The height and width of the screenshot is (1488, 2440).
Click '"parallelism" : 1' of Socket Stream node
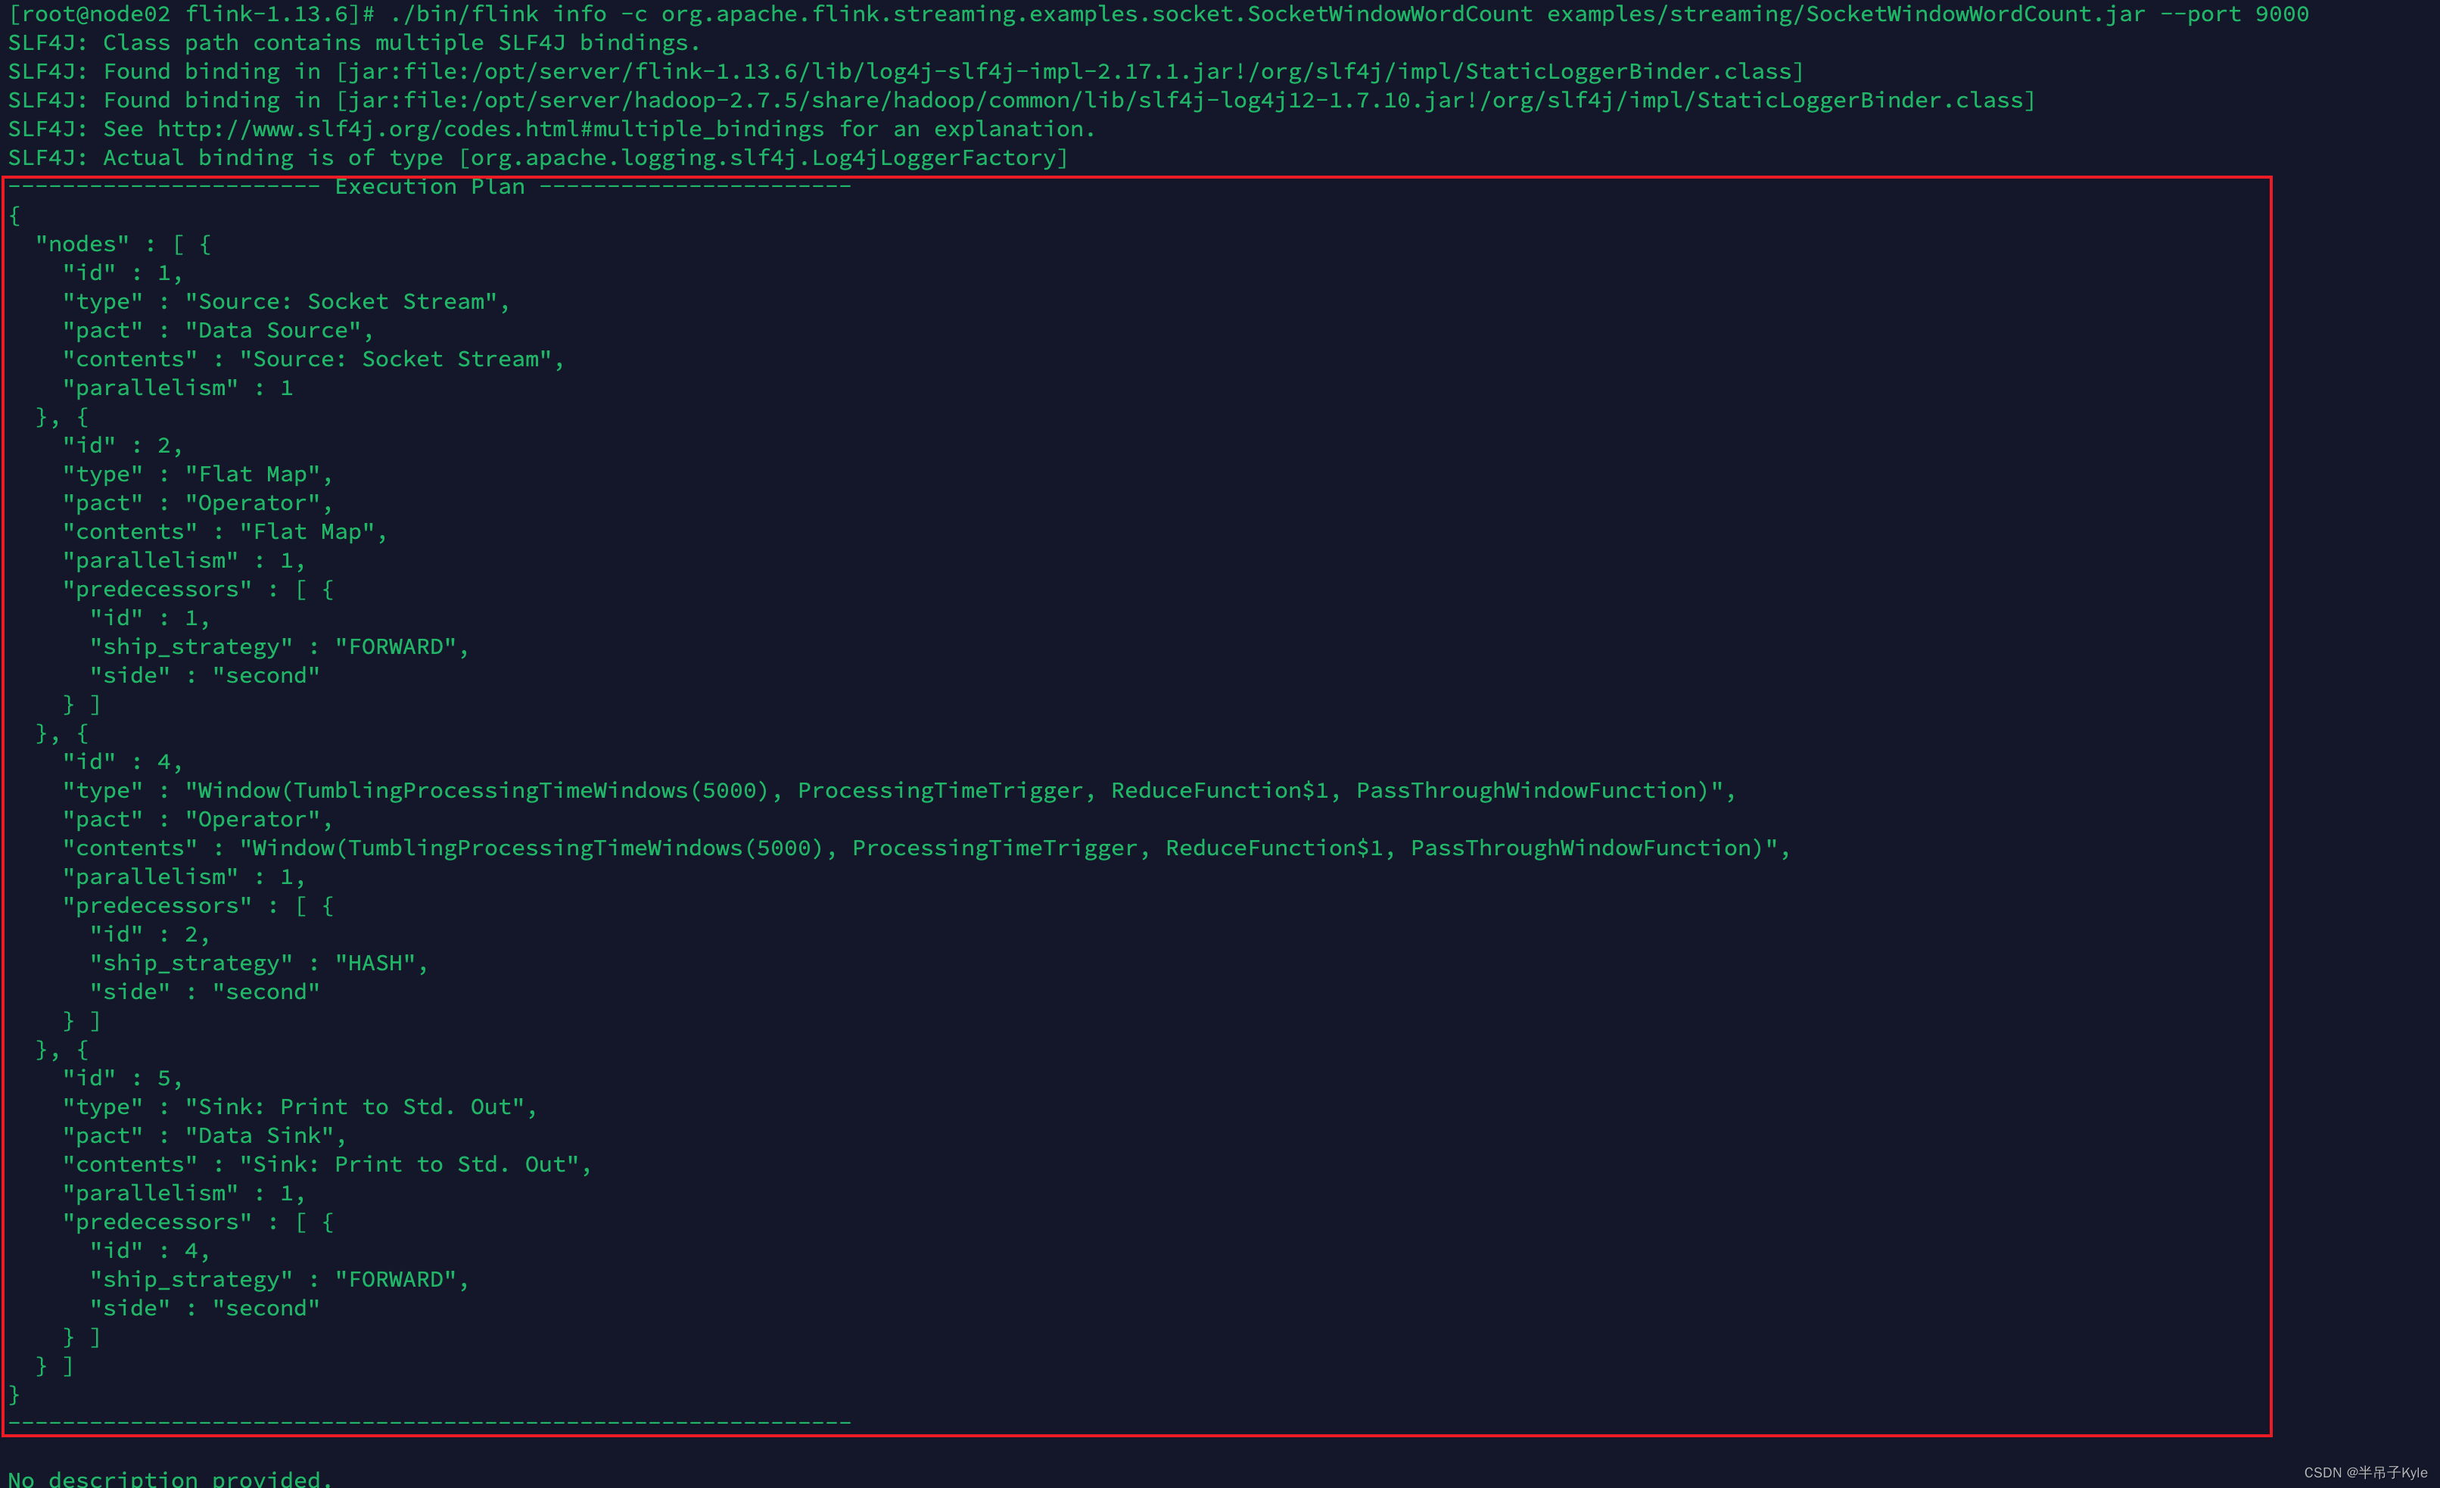pos(177,388)
